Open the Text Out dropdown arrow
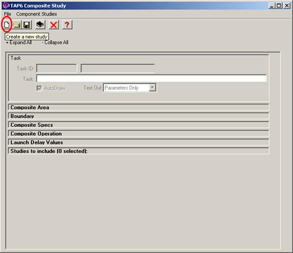 click(x=153, y=88)
